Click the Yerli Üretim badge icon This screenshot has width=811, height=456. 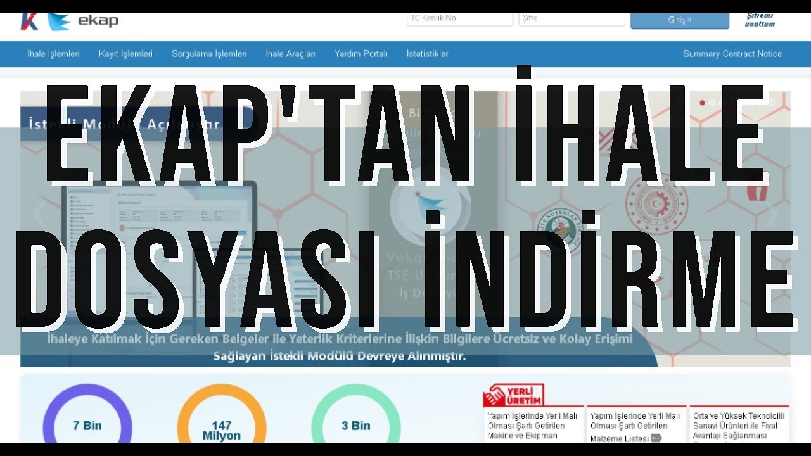pyautogui.click(x=513, y=395)
